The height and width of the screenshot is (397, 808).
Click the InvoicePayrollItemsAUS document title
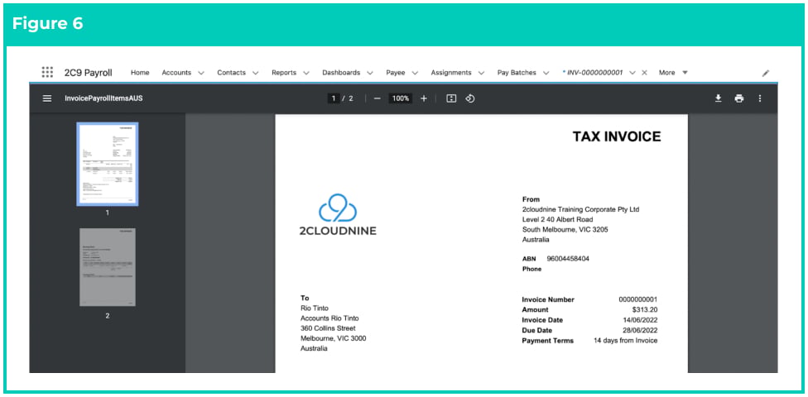point(103,98)
